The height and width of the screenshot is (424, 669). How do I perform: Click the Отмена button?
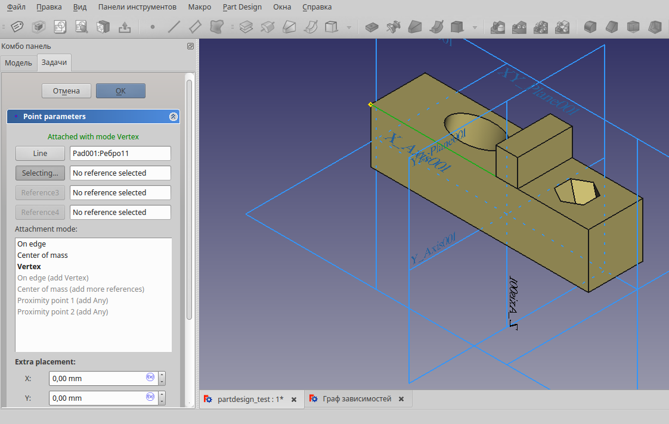click(66, 91)
